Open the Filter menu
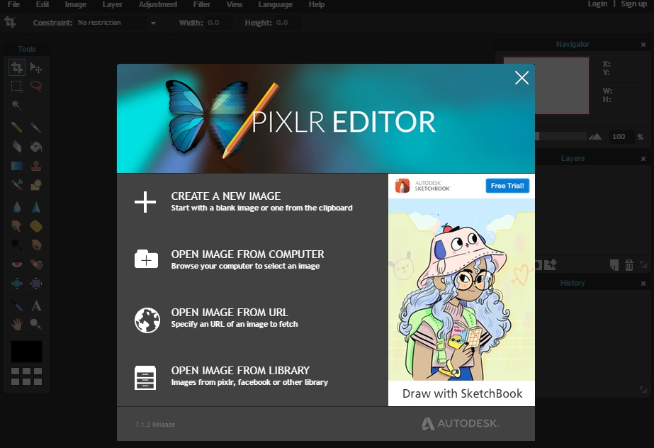The height and width of the screenshot is (448, 654). [201, 4]
